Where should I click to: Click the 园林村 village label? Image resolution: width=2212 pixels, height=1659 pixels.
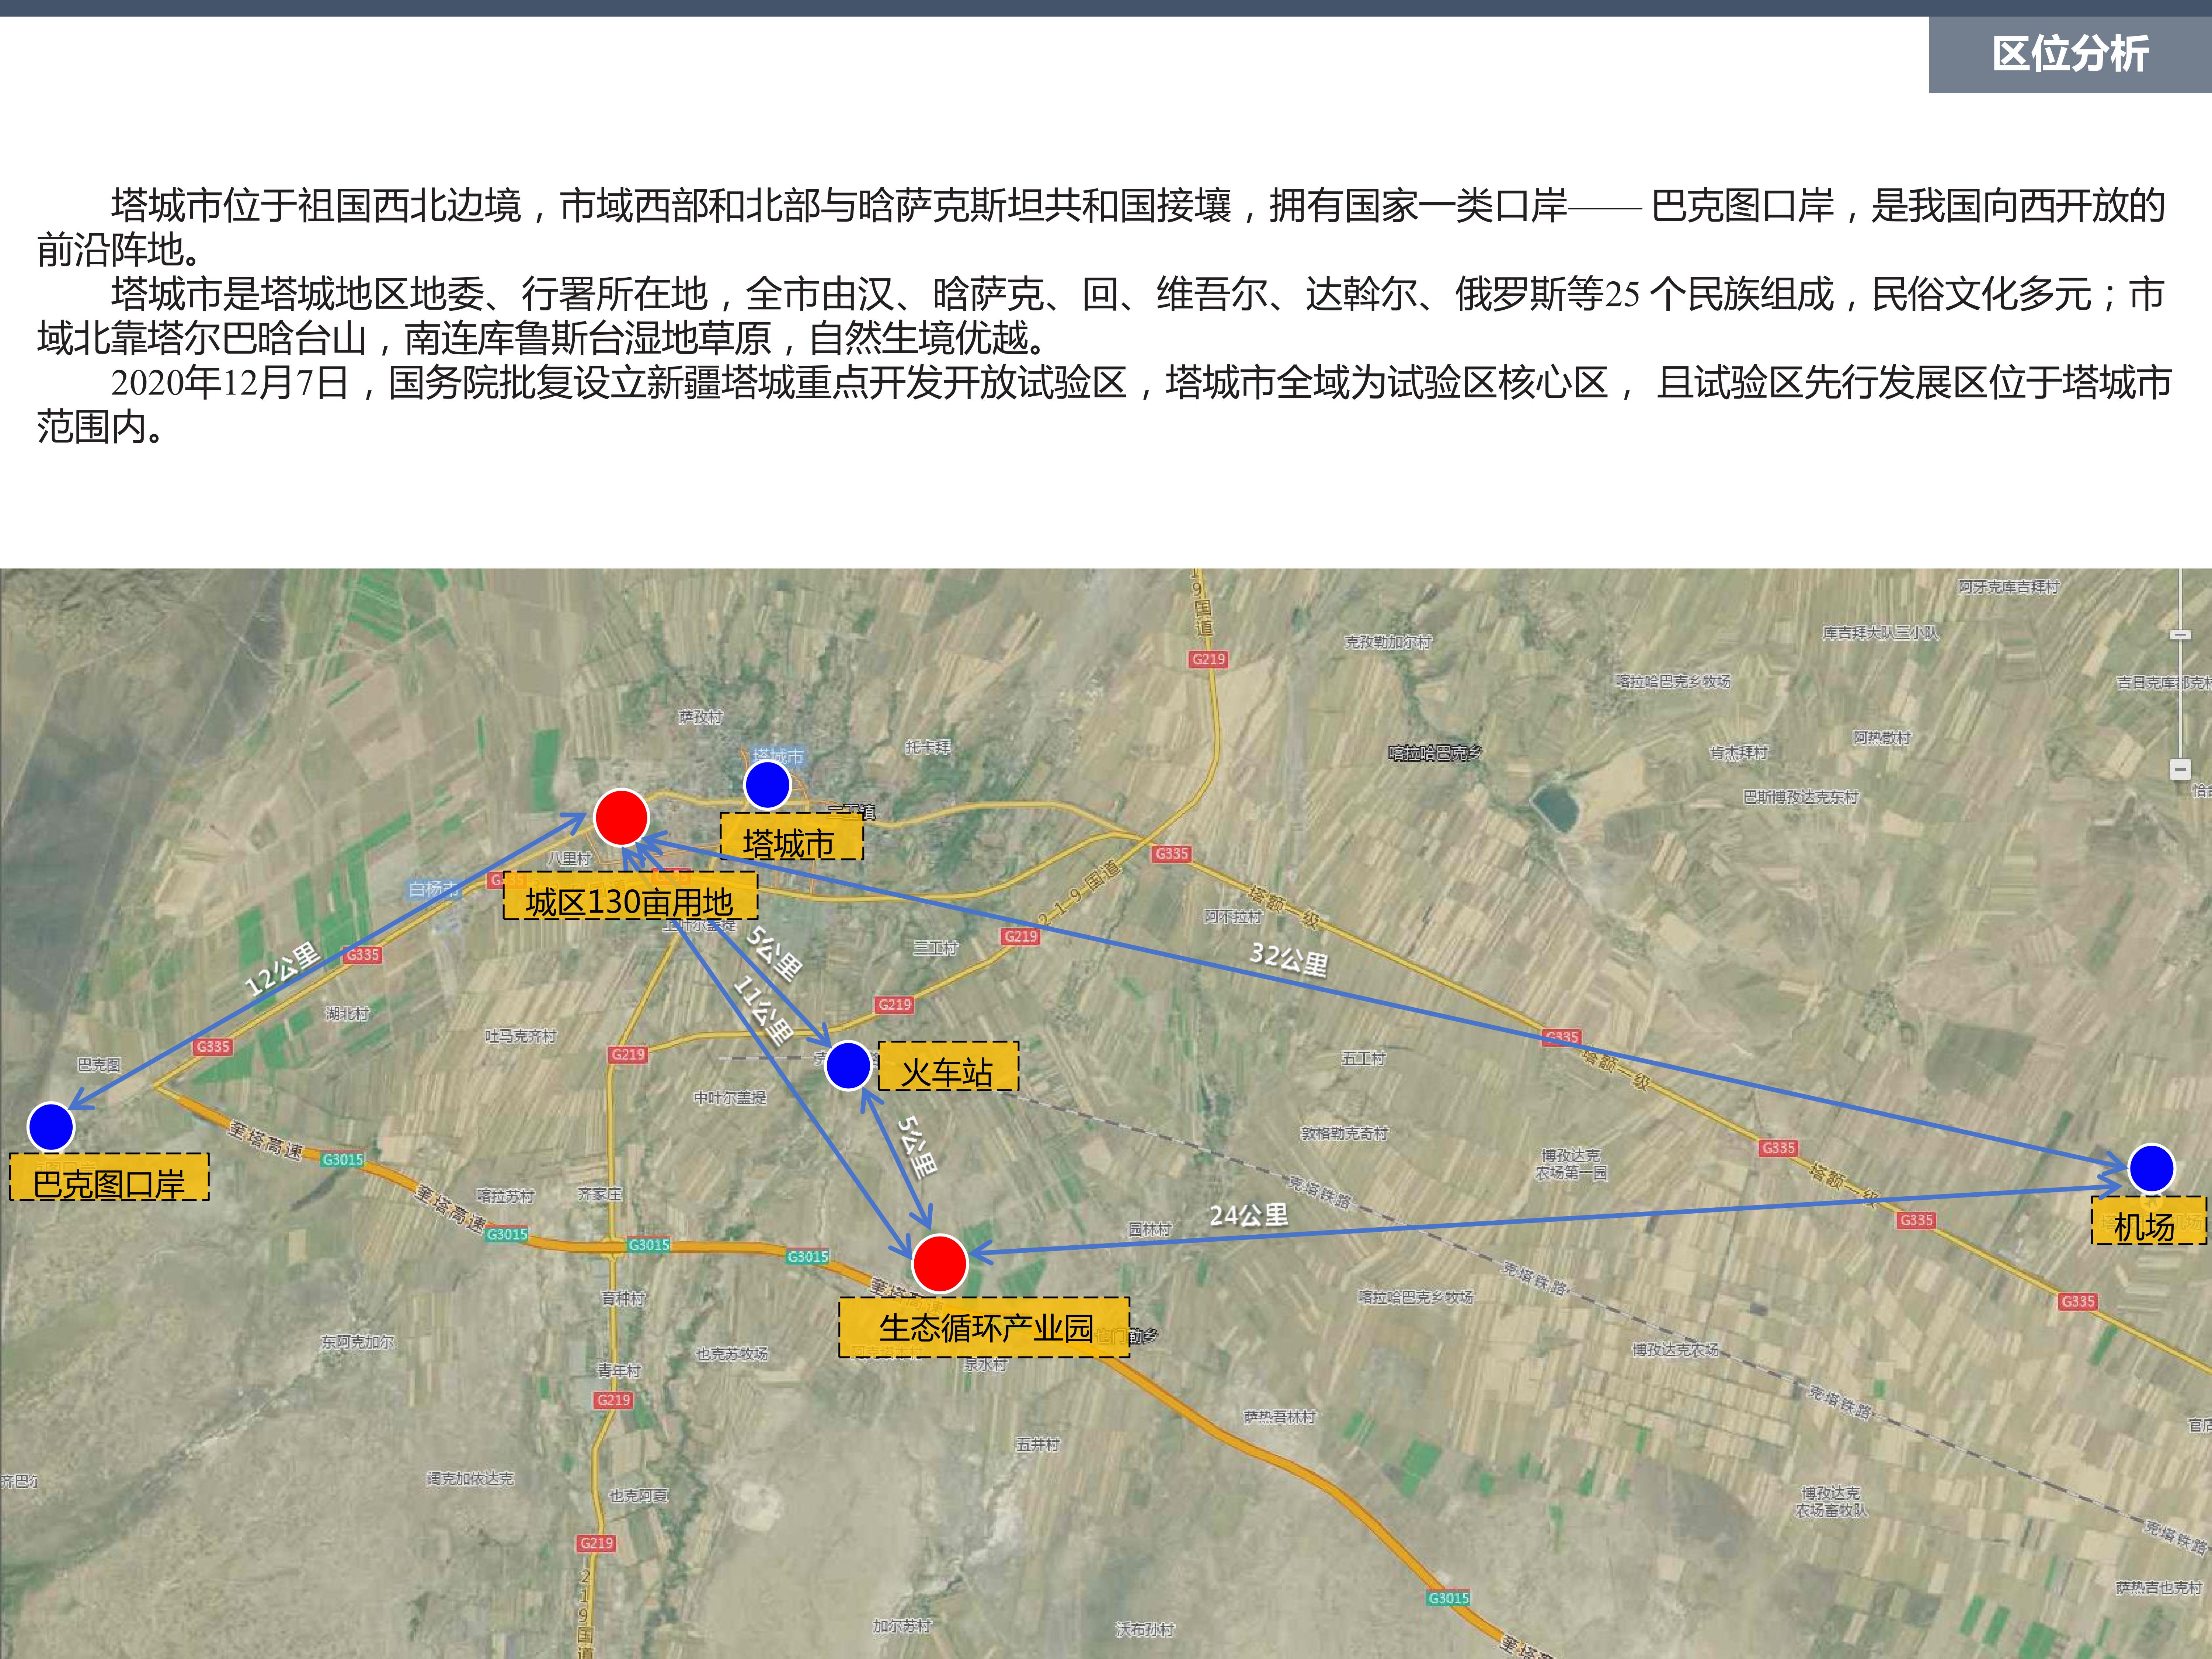pyautogui.click(x=1149, y=1229)
